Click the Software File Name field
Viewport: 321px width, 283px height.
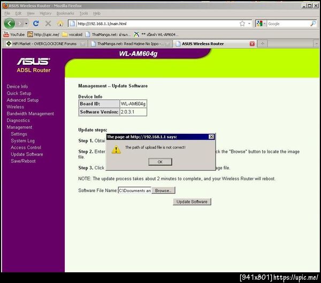(x=134, y=190)
